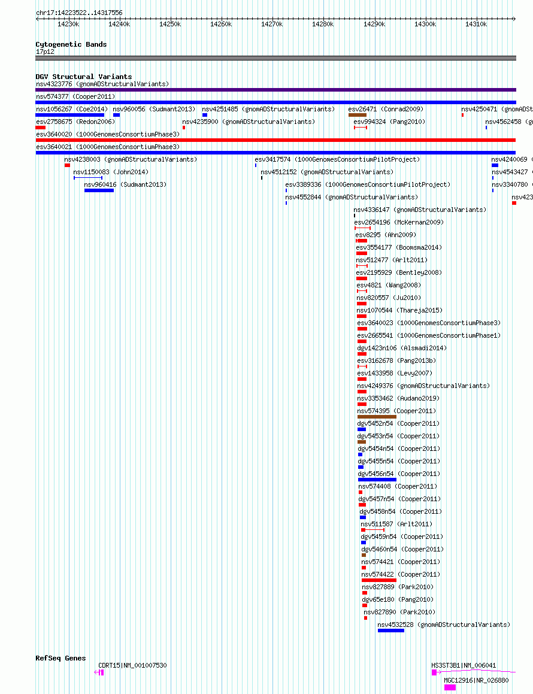Open dgv5452n54 (Cooper2011) variant
This screenshot has width=533, height=694.
tap(398, 423)
